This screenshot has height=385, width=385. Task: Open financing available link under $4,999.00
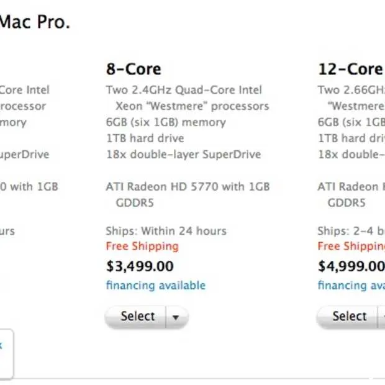[351, 286]
